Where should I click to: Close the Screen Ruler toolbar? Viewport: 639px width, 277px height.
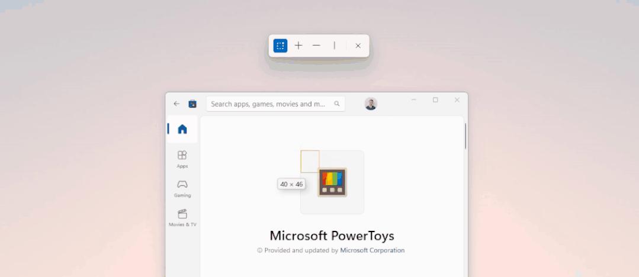[x=358, y=46]
